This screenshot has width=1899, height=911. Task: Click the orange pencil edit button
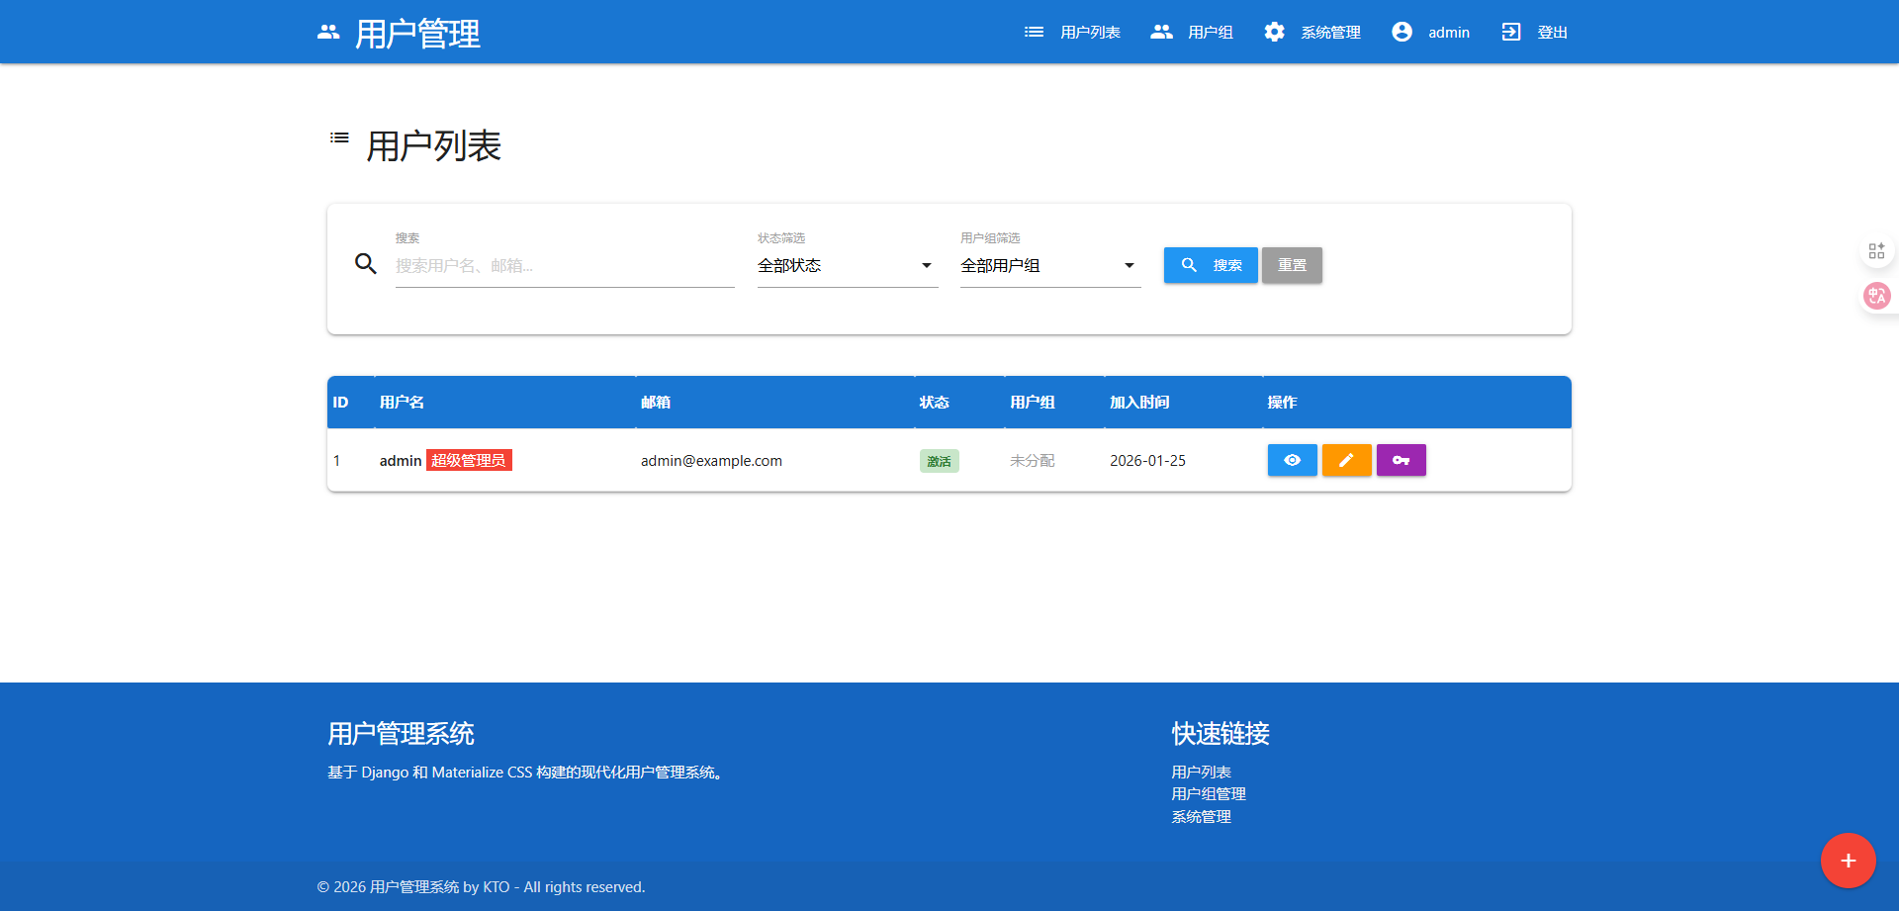click(1346, 460)
